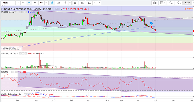Image resolution: width=194 pixels, height=102 pixels.
Task: Click the RSI value 30.4590
Action: [23, 72]
